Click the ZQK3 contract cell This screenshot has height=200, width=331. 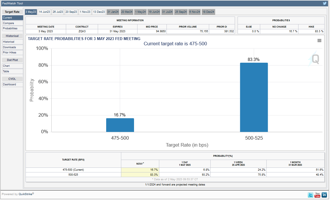click(x=82, y=31)
